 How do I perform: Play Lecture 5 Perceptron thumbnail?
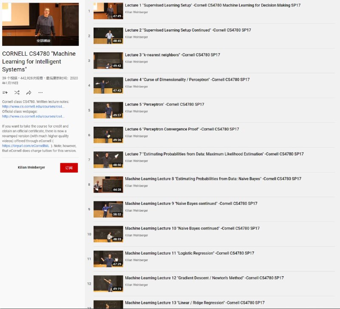pyautogui.click(x=108, y=110)
